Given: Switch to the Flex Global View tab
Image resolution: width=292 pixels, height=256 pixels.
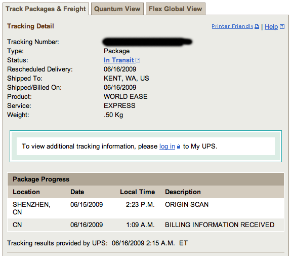Looking at the screenshot, I should coord(176,9).
